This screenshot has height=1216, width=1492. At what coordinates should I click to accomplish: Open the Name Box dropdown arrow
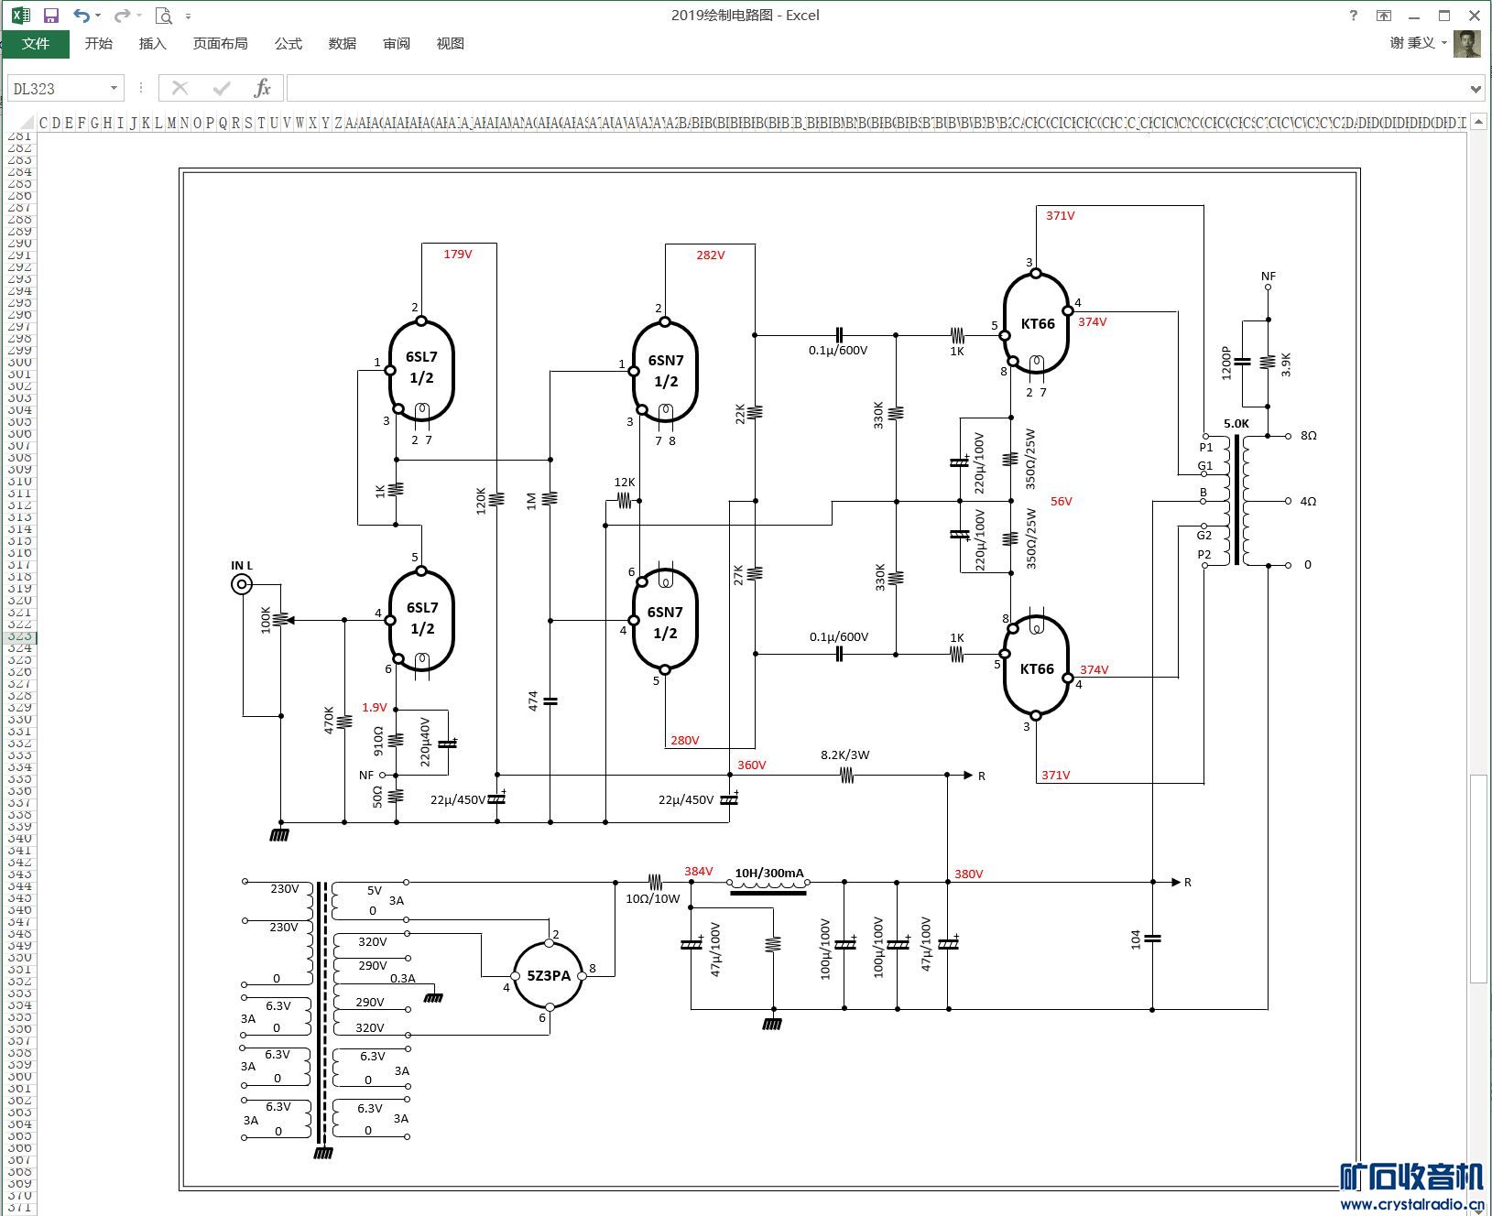[x=114, y=88]
